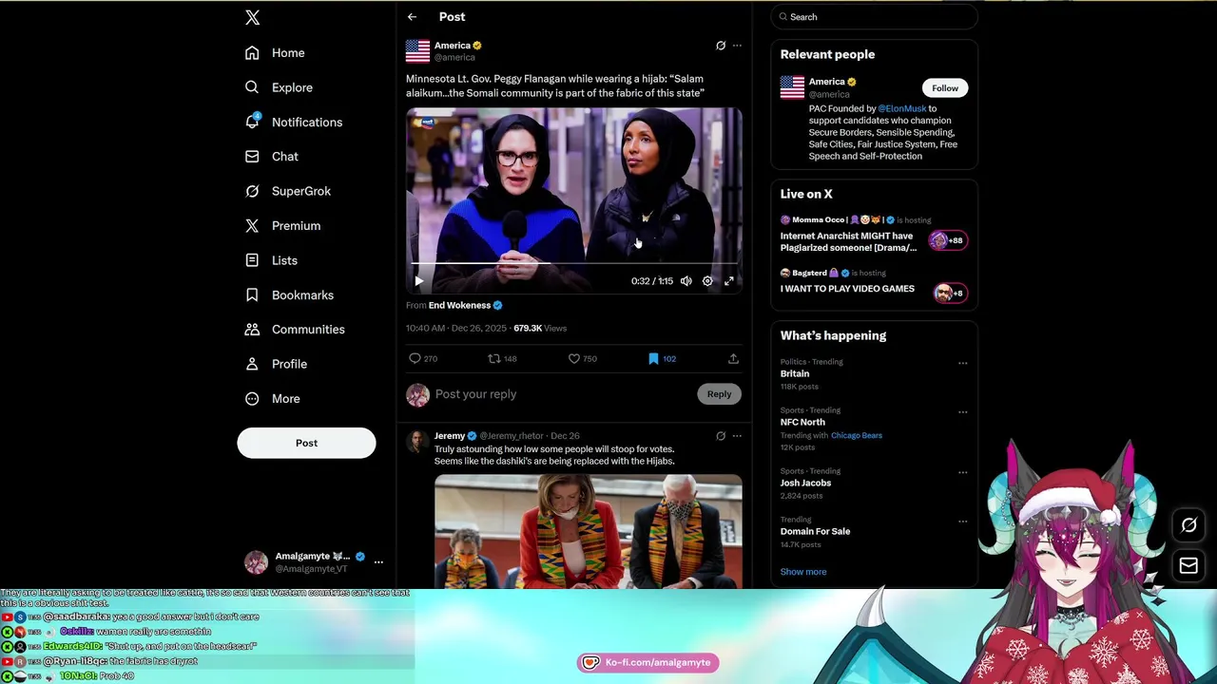Join the Momma Occo live broadcast
1217x684 pixels.
874,235
